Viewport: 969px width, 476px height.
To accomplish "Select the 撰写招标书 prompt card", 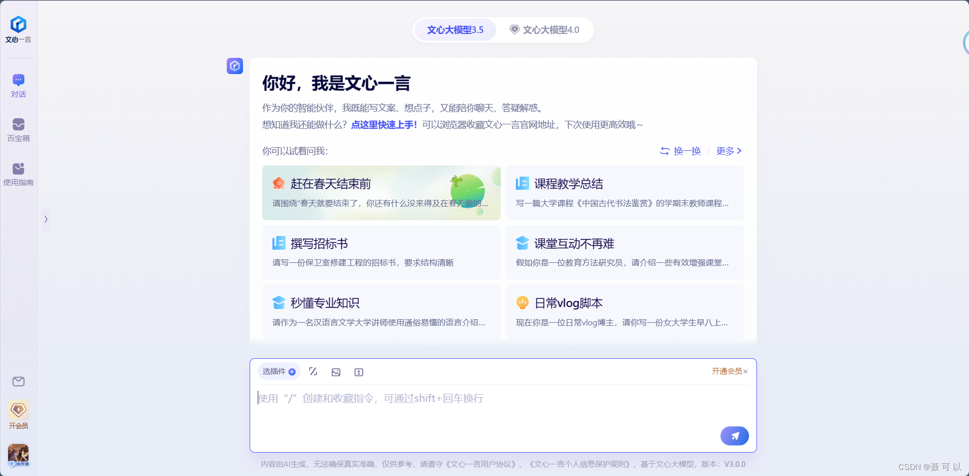I will tap(381, 252).
